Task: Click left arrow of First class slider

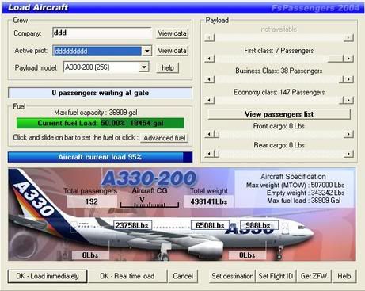Action: click(x=210, y=59)
